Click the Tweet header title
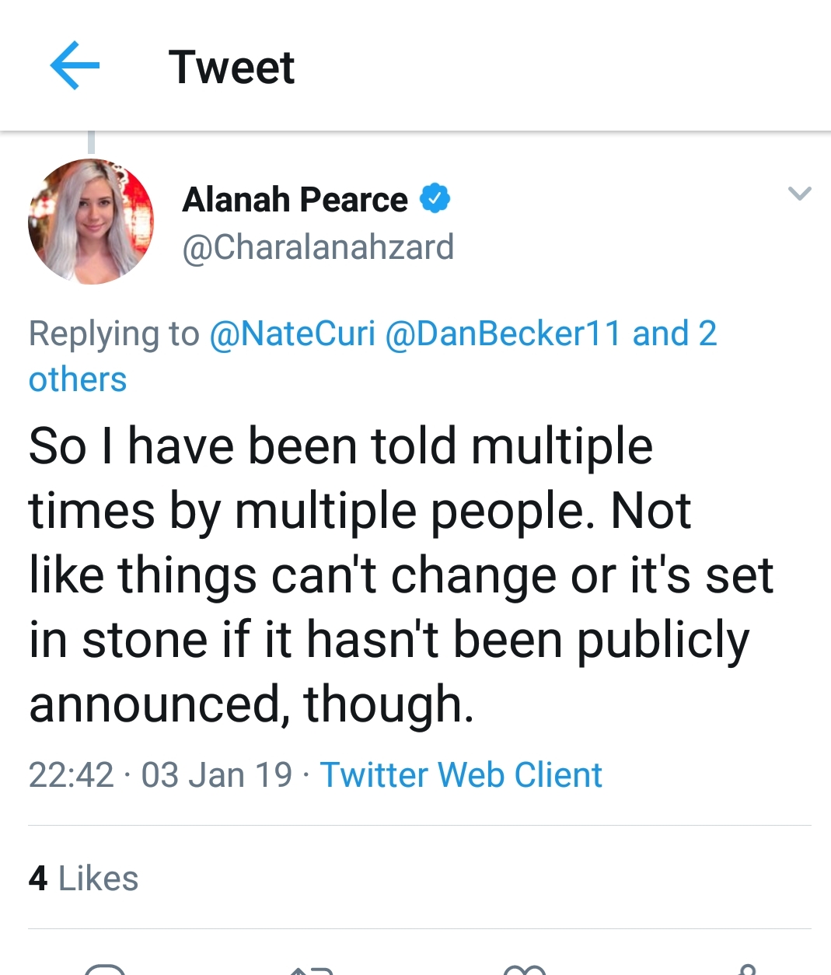Screen dimensions: 831x975 [x=231, y=67]
